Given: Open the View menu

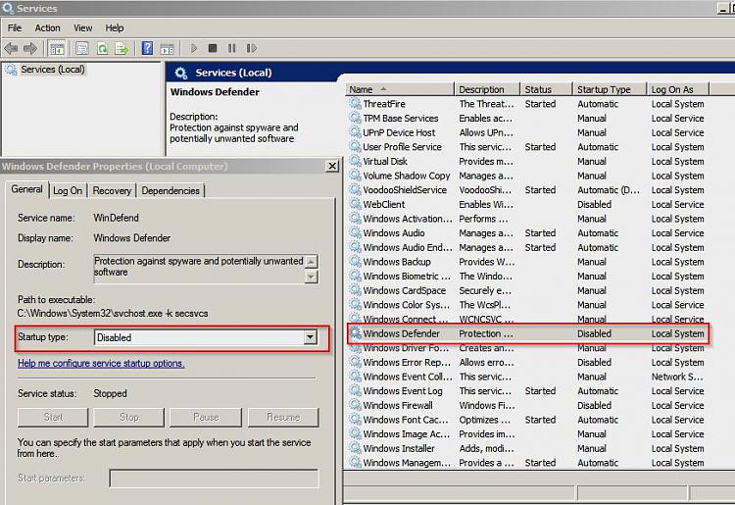Looking at the screenshot, I should [x=82, y=28].
